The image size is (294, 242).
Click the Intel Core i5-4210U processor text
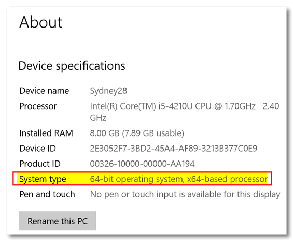pos(173,106)
